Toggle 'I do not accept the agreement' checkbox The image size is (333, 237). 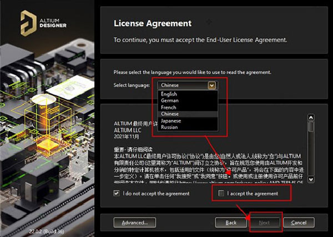tap(117, 193)
